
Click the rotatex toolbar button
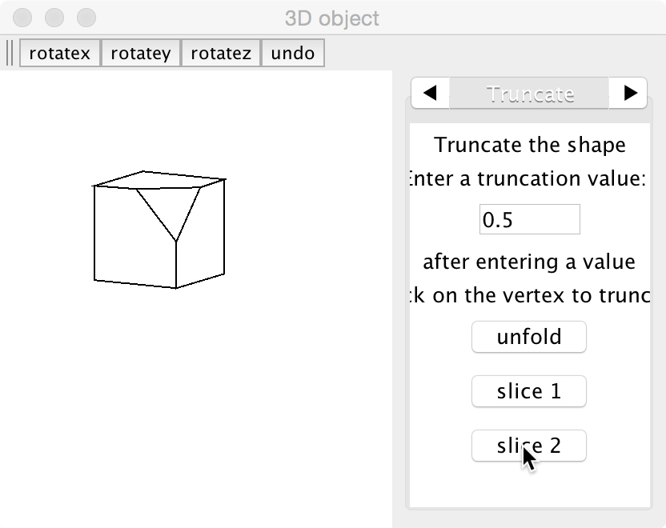pos(60,54)
